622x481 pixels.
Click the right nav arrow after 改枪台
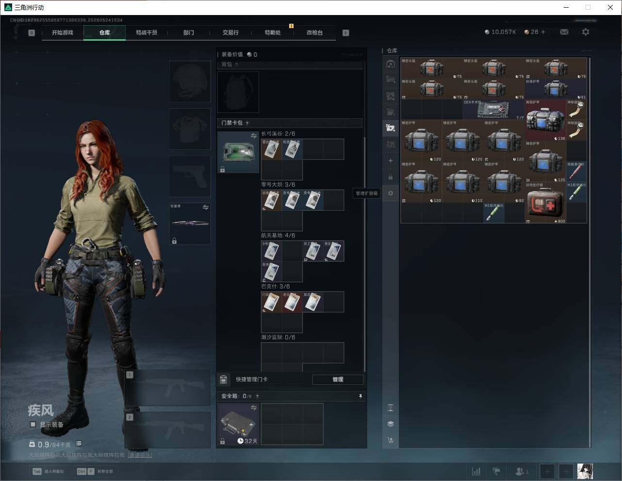click(346, 33)
